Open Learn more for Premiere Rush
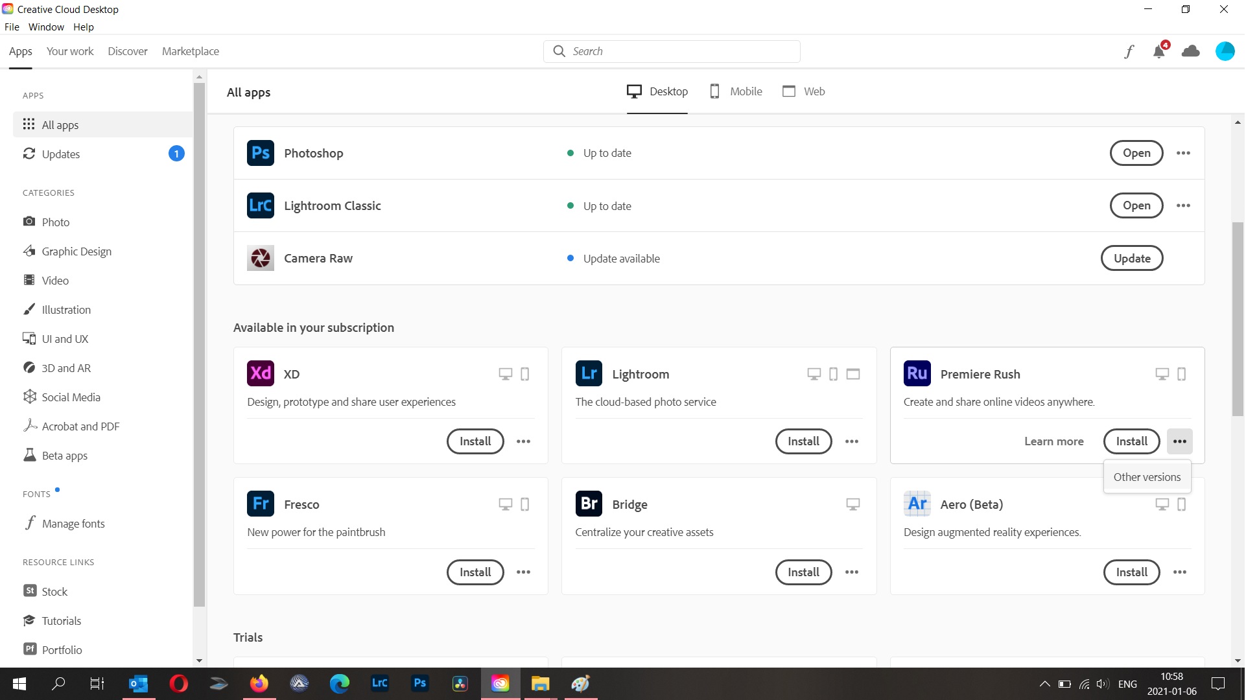The height and width of the screenshot is (700, 1246). (1054, 441)
